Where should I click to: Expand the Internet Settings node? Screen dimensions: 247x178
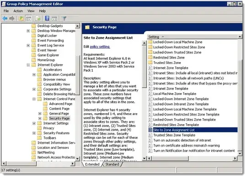pos(34,123)
